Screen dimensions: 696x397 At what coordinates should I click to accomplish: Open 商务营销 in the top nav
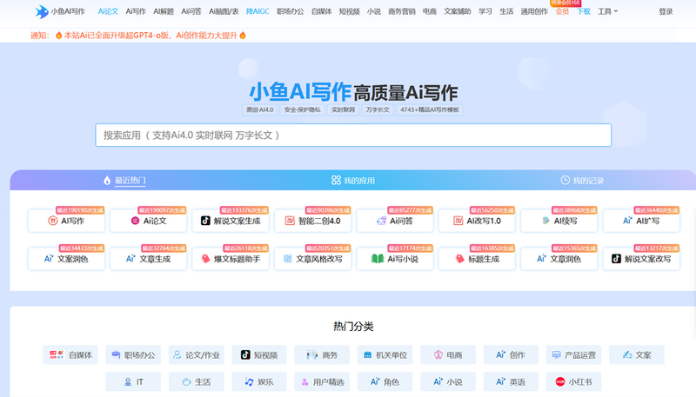pyautogui.click(x=402, y=11)
